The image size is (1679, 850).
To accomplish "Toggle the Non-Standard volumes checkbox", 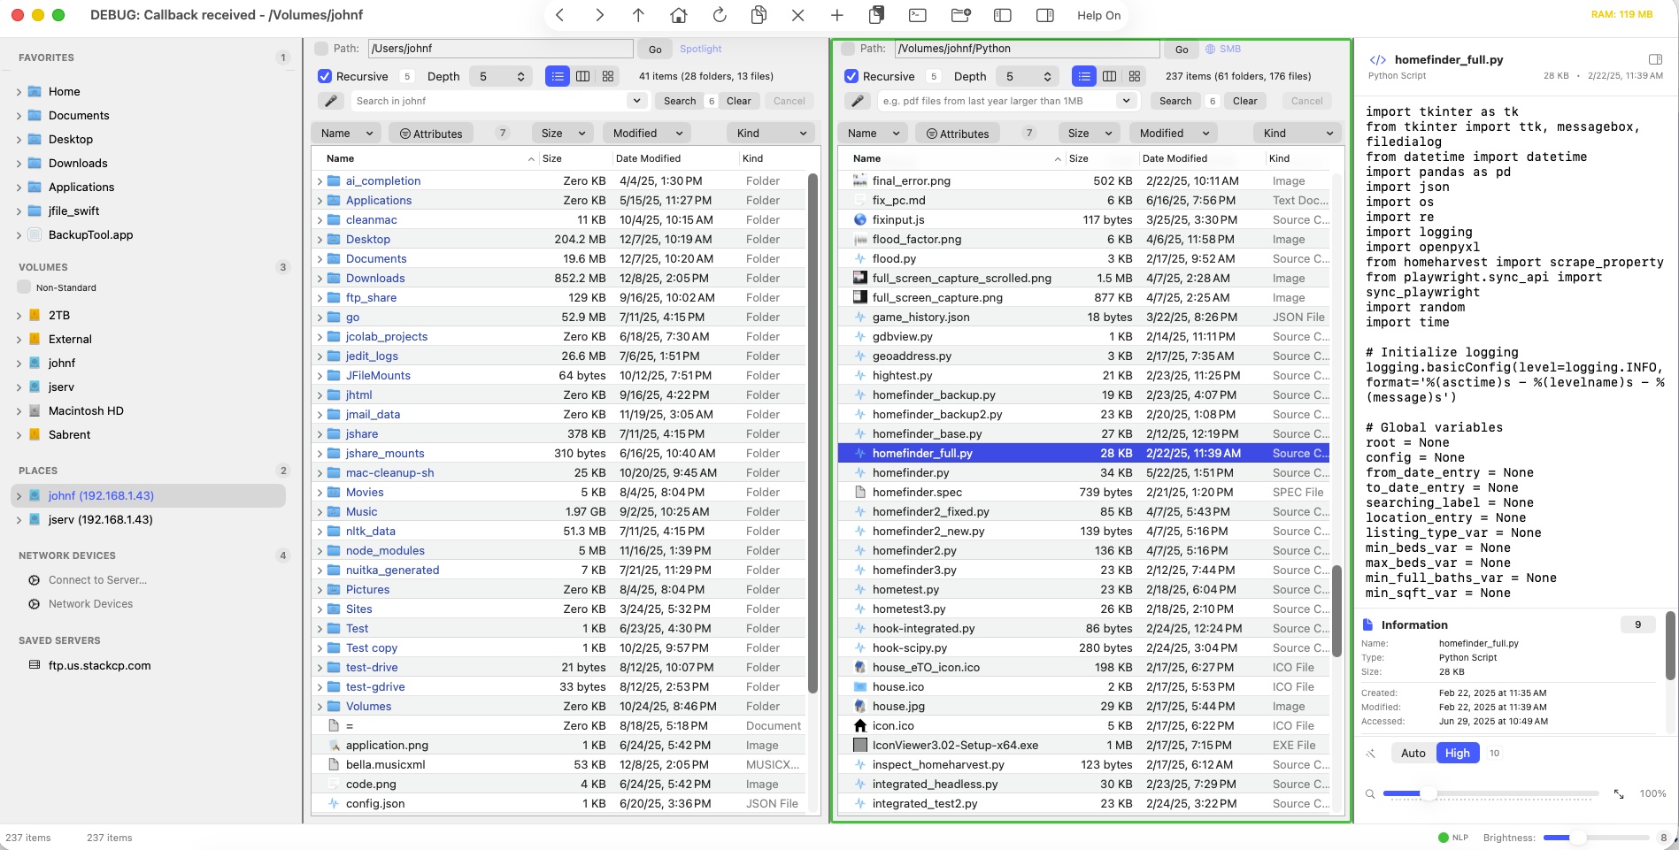I will click(25, 287).
